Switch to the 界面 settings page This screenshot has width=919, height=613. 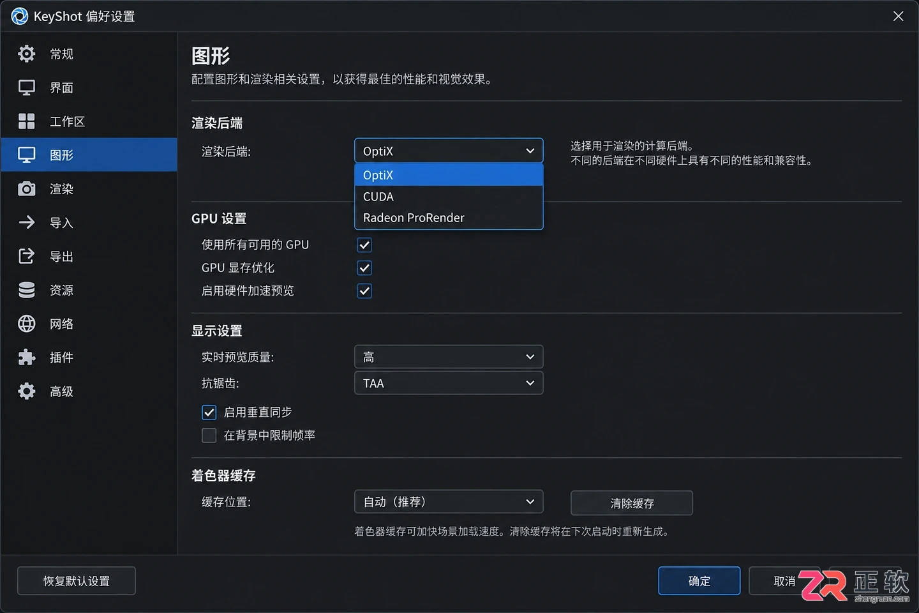89,87
